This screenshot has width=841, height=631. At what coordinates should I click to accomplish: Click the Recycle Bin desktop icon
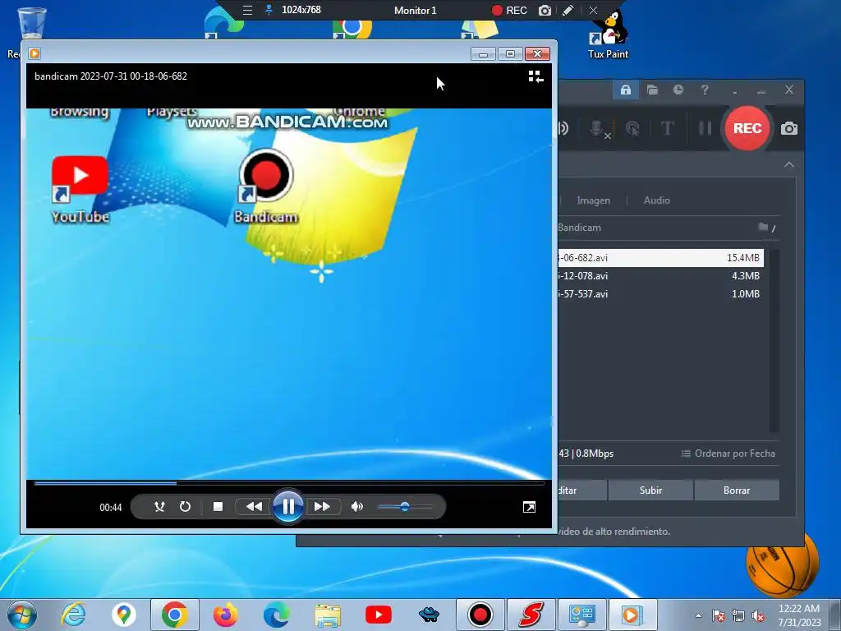coord(31,24)
